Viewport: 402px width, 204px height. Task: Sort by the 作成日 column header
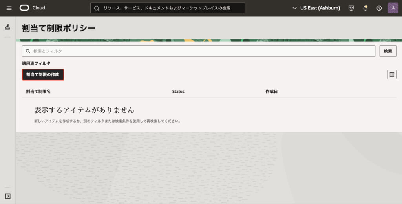271,92
